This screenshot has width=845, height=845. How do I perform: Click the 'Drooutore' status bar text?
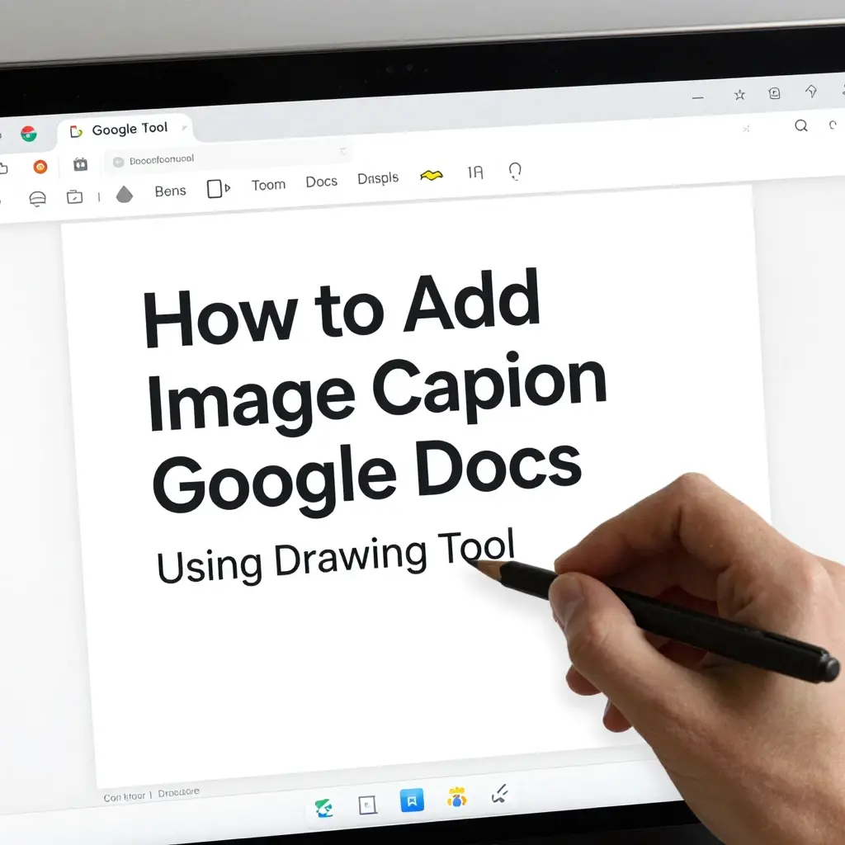[x=178, y=792]
